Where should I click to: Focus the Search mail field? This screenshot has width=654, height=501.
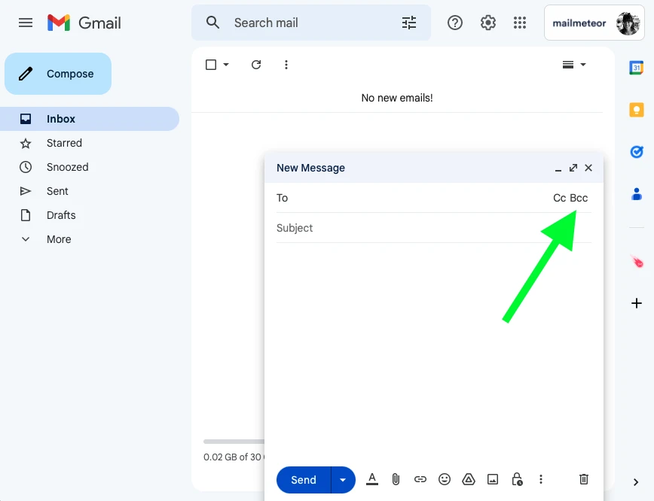tap(310, 23)
